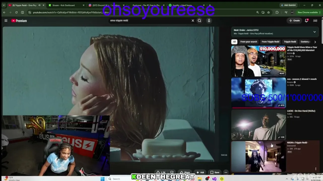Click the Windows taskbar Search box

tap(119, 179)
